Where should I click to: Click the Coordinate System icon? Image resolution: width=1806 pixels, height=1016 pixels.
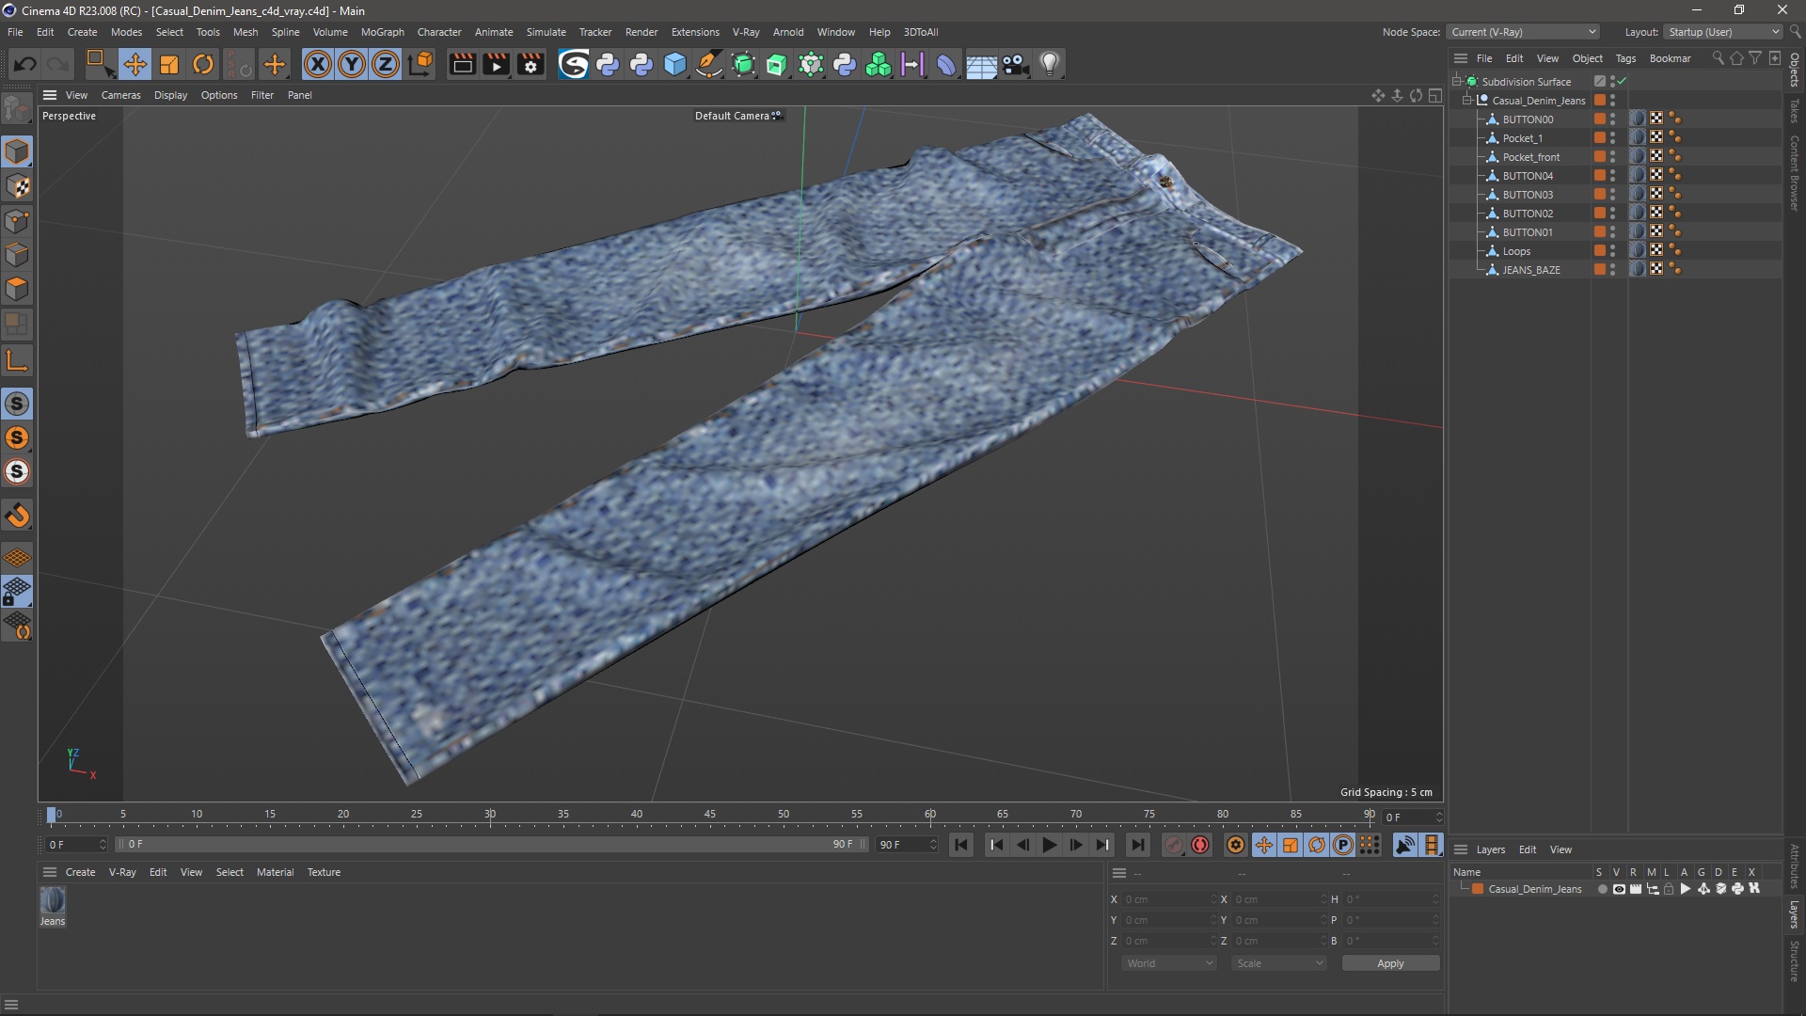tap(421, 64)
